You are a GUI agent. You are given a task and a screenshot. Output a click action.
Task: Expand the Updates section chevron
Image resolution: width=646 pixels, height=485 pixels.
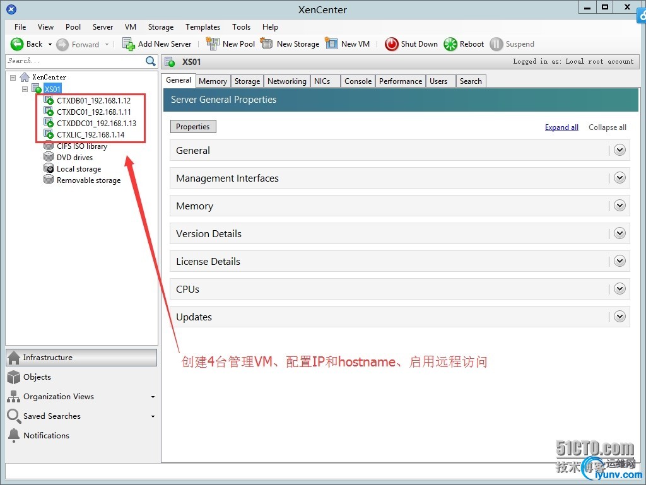pyautogui.click(x=620, y=316)
